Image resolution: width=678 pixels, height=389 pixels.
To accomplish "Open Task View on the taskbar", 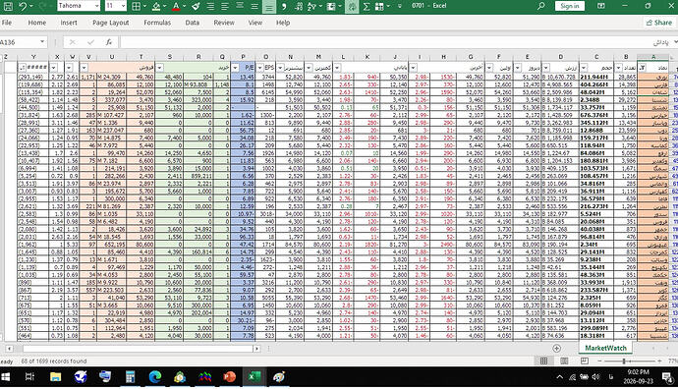I will (x=29, y=377).
